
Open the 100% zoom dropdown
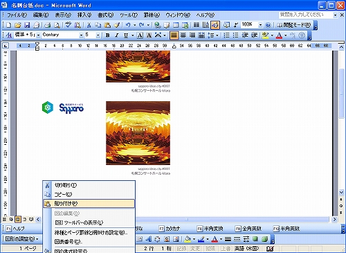point(260,25)
